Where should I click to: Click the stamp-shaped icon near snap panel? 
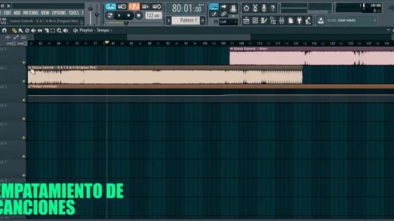point(233,9)
